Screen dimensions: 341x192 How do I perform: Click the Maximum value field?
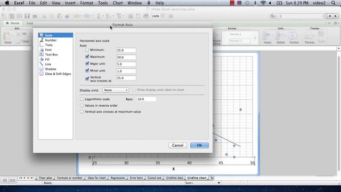pos(126,57)
